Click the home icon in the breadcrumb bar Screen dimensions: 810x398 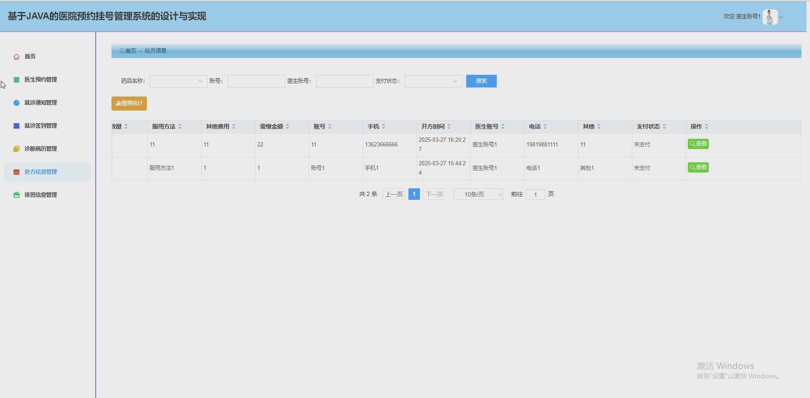point(121,51)
